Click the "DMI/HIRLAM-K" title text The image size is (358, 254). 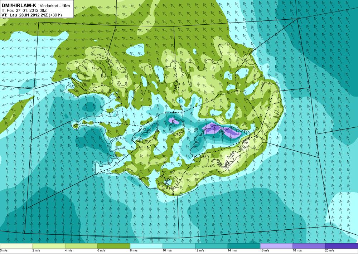click(x=19, y=6)
